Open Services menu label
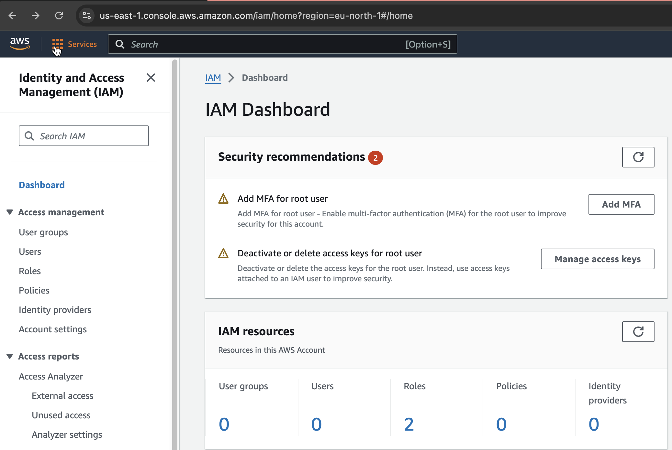 [82, 44]
